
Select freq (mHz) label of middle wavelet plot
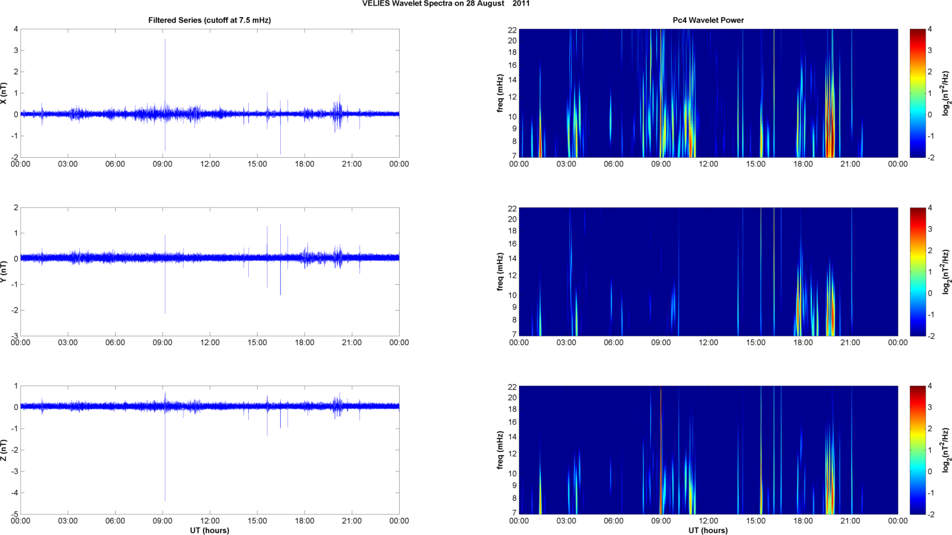tap(500, 272)
